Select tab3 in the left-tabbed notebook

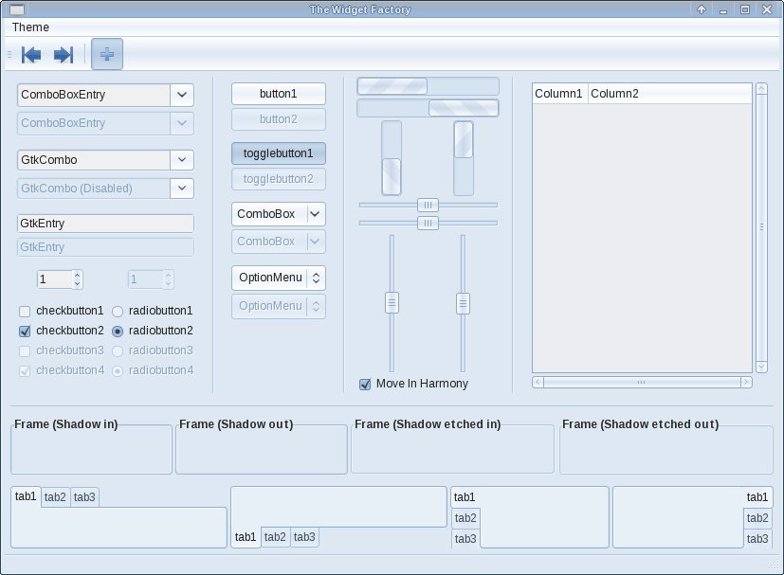(465, 539)
